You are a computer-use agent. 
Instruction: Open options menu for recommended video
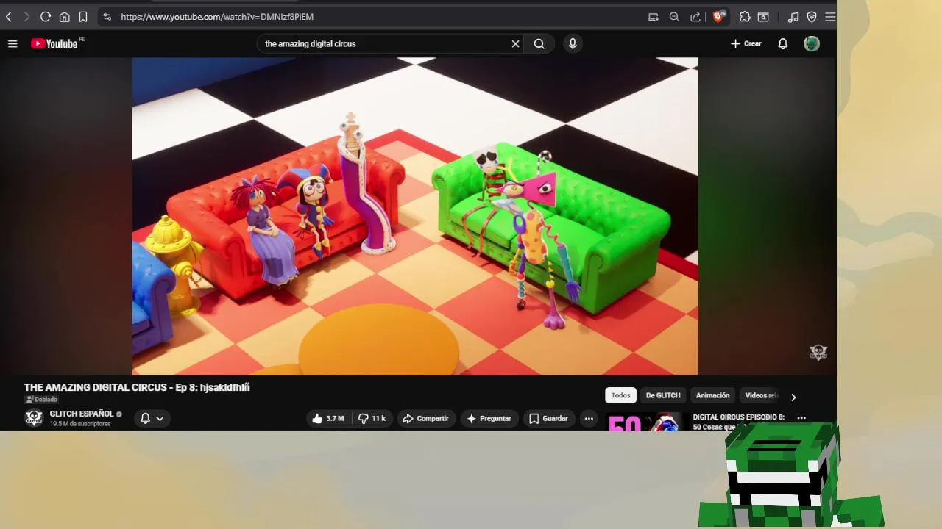click(801, 417)
